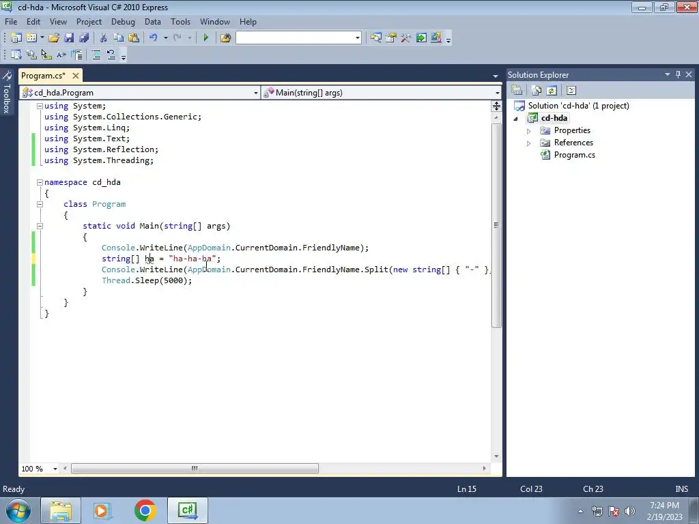Toggle the Solution Explorer auto-hide pin
Viewport: 699px width, 524px height.
tap(678, 74)
